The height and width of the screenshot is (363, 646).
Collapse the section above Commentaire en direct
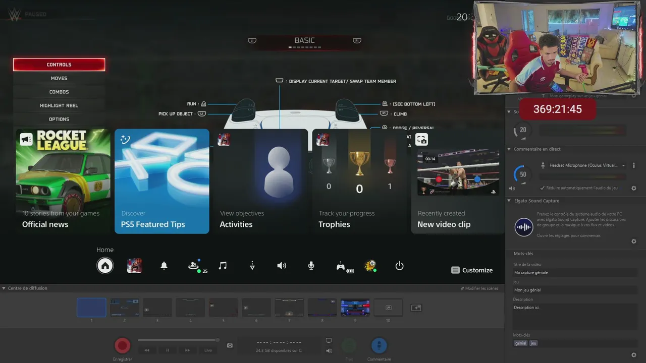[509, 112]
